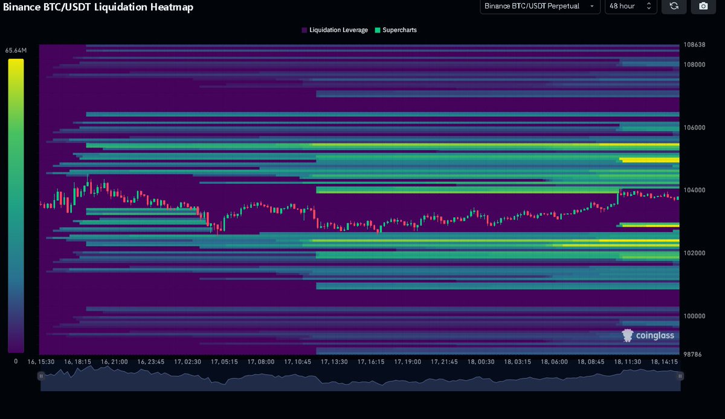Viewport: 725px width, 419px height.
Task: Click the 108638 price axis label
Action: pyautogui.click(x=695, y=45)
